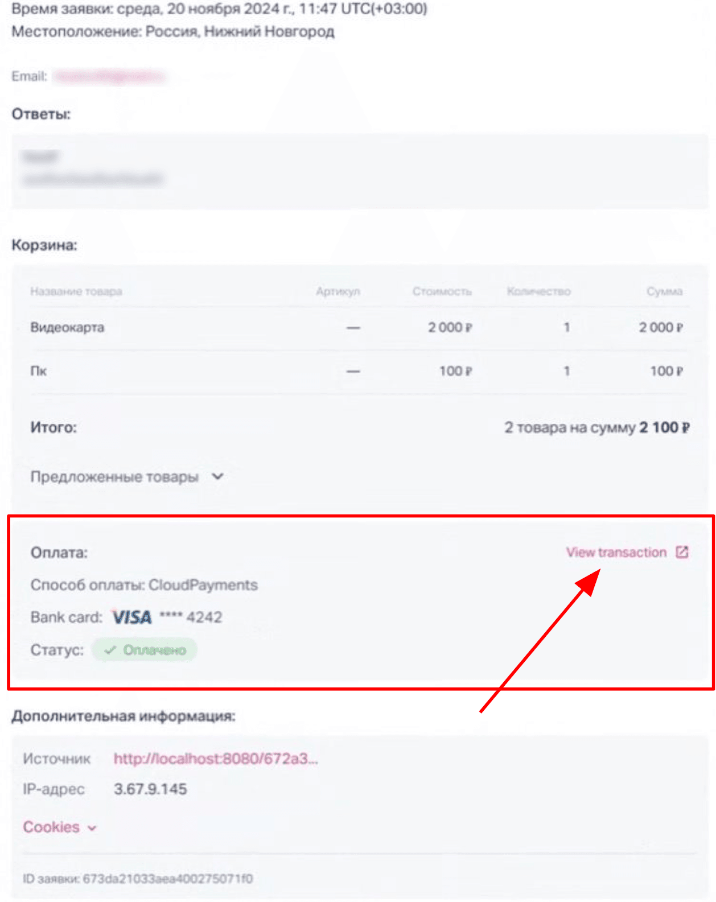
Task: Click the Пк product row name
Action: (38, 371)
